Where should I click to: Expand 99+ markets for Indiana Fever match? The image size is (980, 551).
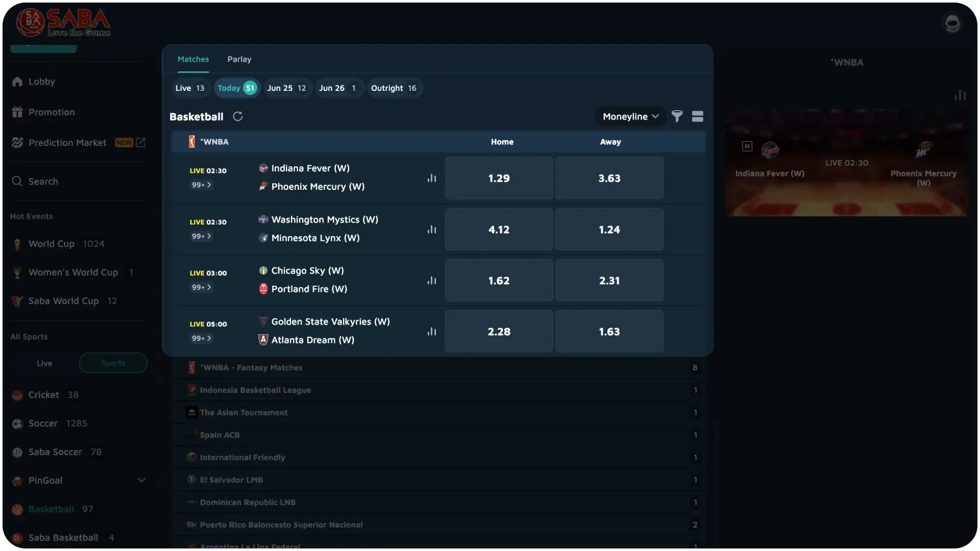click(202, 185)
